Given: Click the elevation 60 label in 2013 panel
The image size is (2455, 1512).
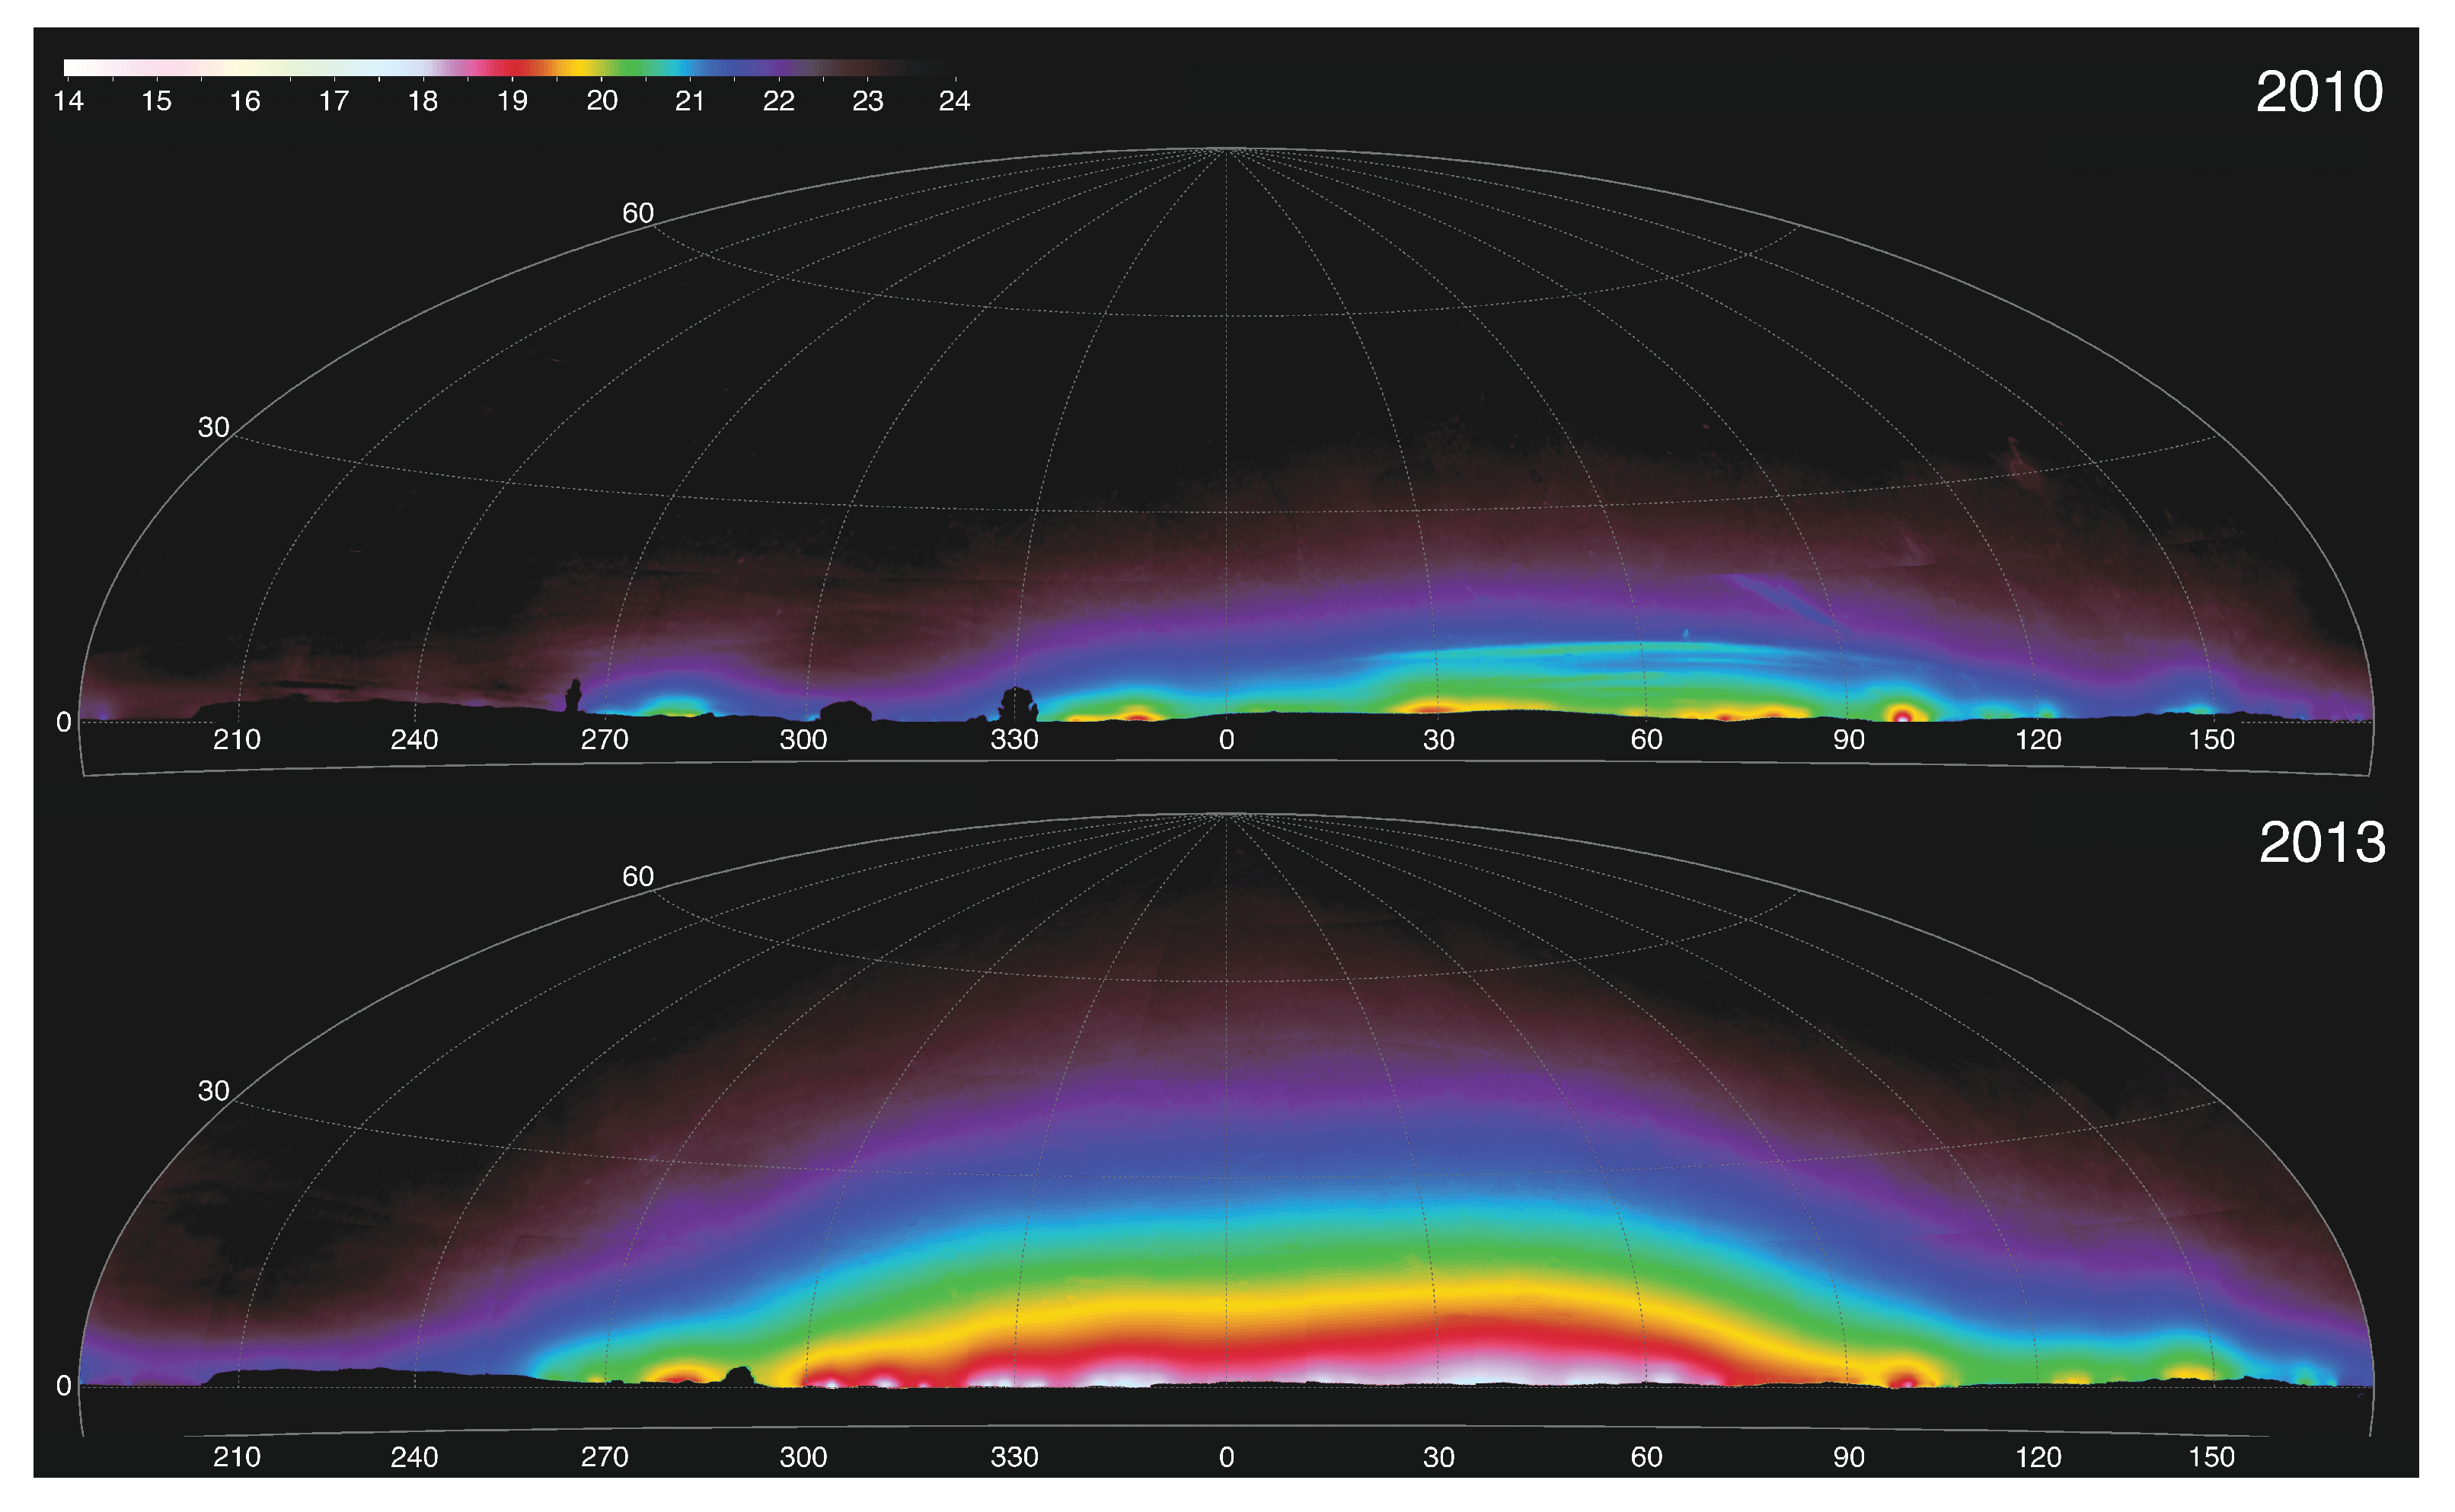Looking at the screenshot, I should (638, 877).
